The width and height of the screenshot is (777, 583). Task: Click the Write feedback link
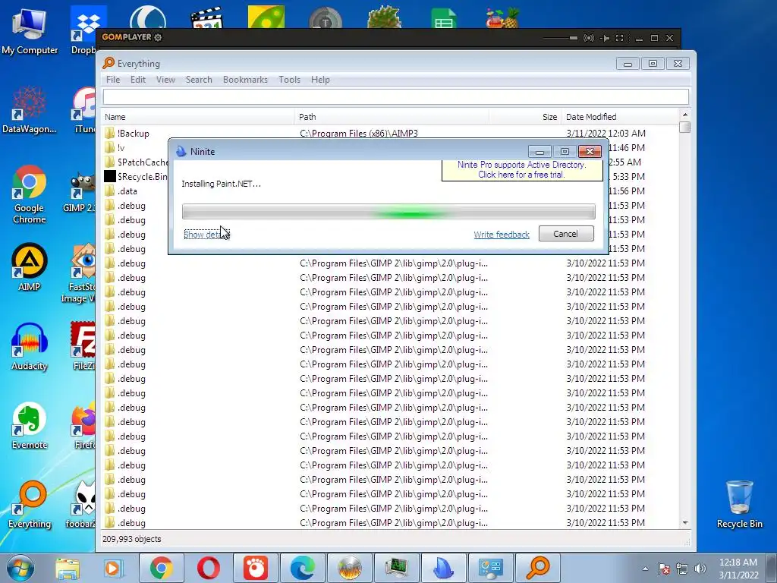click(x=502, y=235)
